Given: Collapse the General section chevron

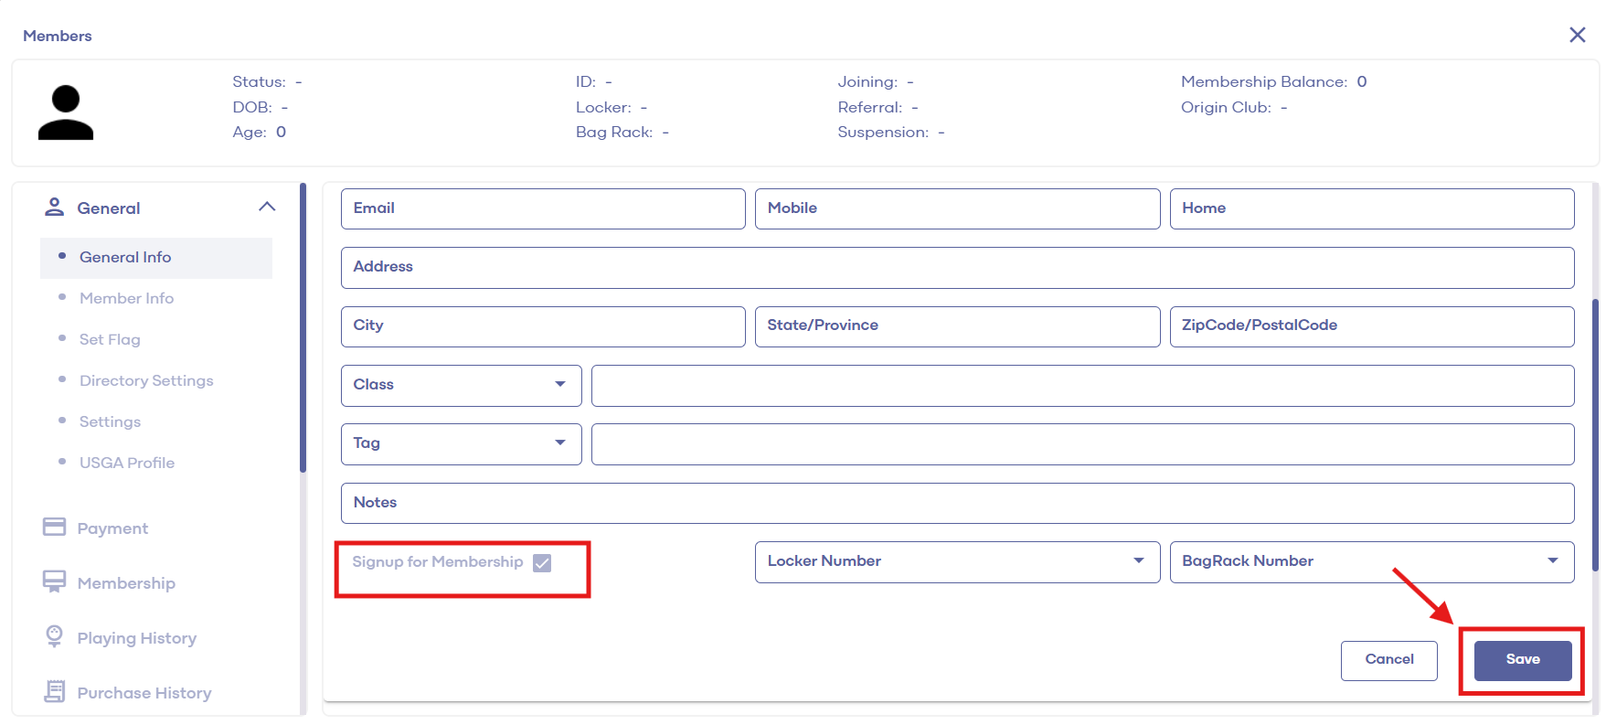Looking at the screenshot, I should (267, 207).
